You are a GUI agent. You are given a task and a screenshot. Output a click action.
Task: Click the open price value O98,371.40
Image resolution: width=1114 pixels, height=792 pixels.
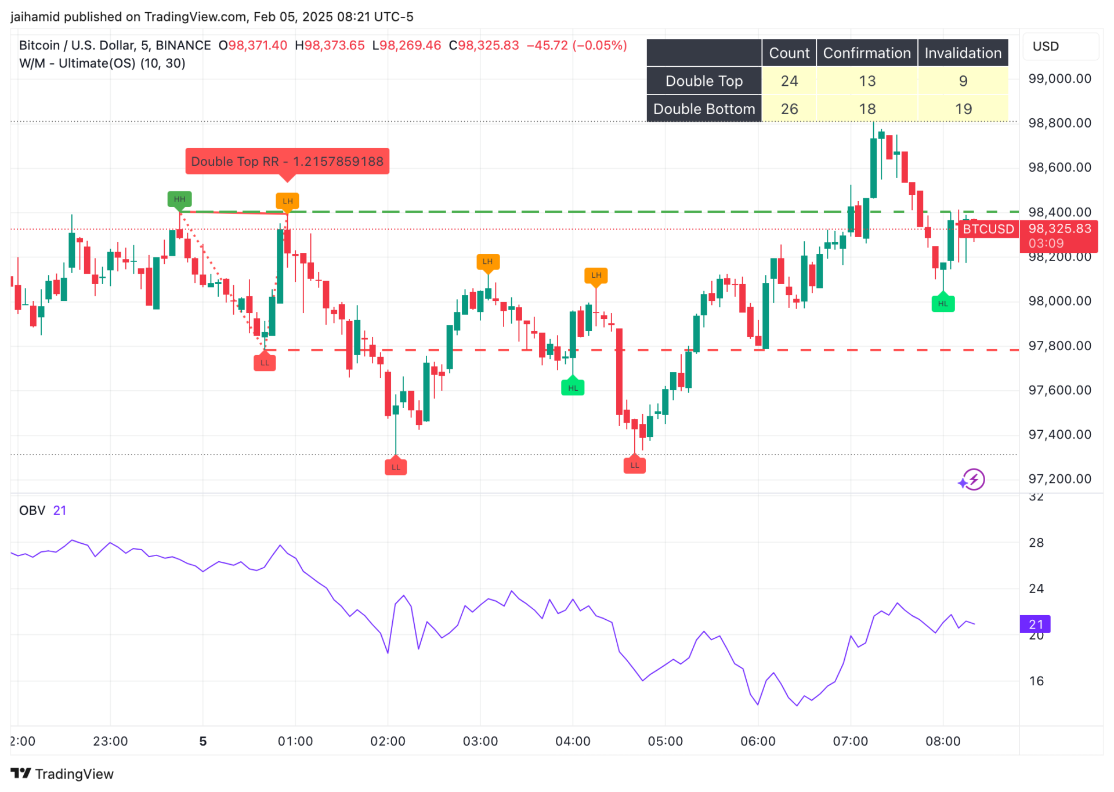coord(253,45)
